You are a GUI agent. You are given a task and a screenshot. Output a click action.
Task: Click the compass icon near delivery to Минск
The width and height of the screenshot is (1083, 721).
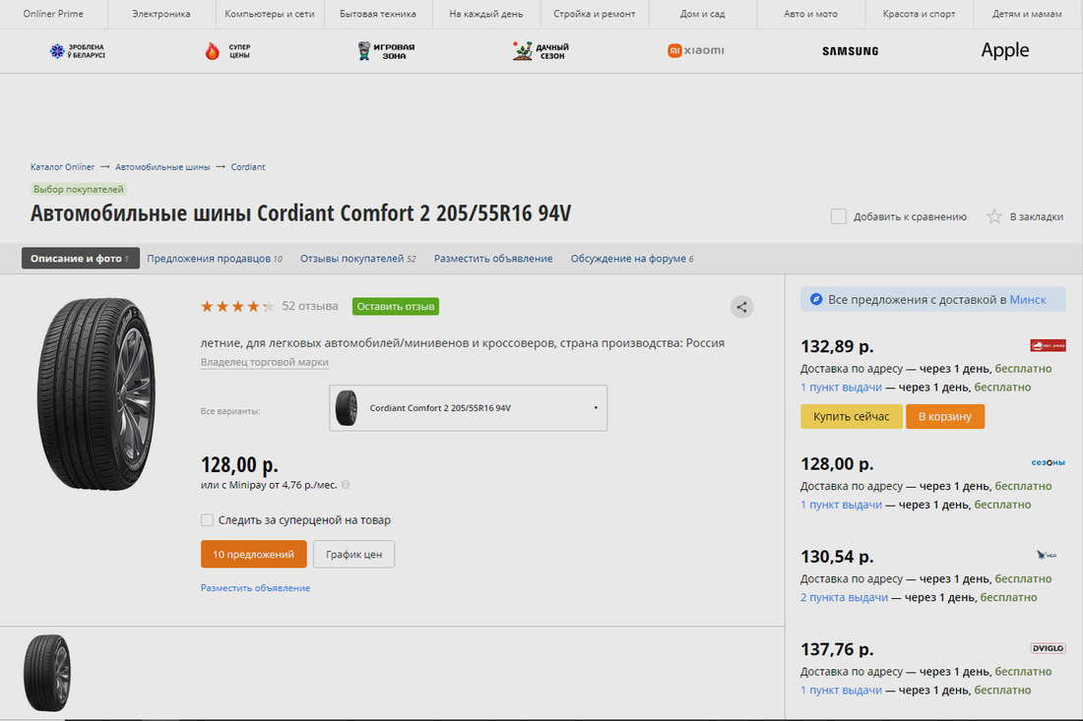coord(816,299)
